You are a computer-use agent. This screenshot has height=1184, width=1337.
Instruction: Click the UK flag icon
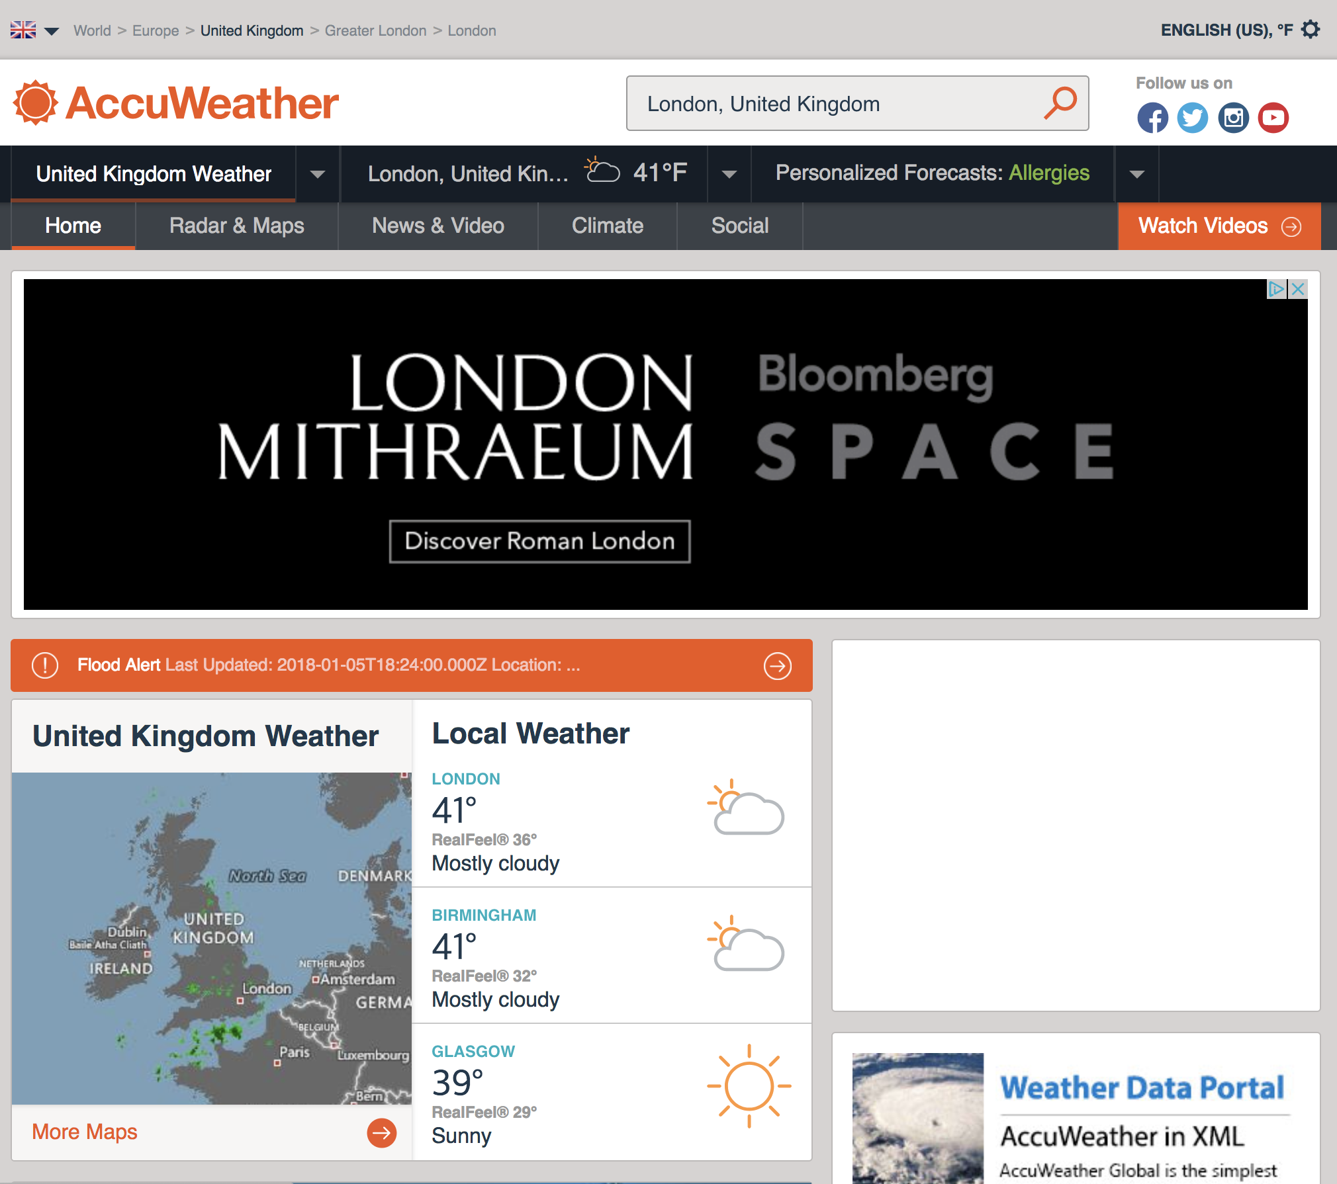pos(23,30)
